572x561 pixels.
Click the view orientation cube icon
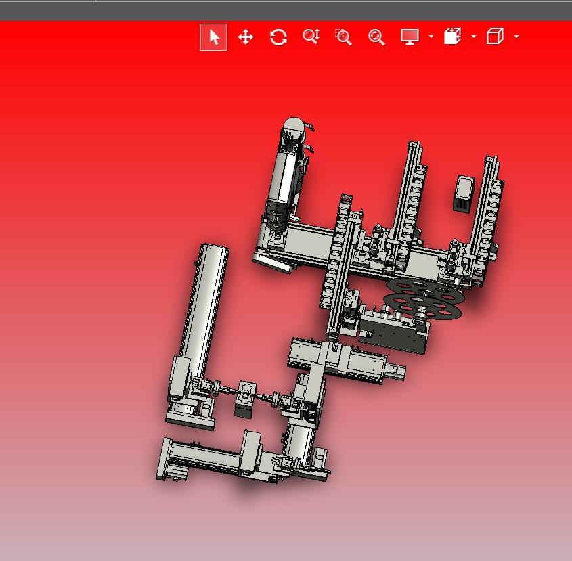click(x=495, y=36)
